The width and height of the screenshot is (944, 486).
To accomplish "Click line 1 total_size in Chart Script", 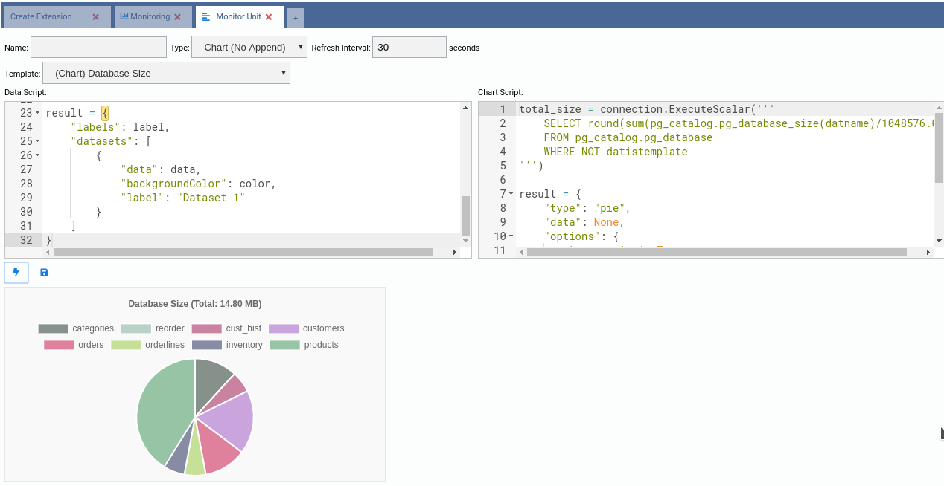I will point(647,109).
